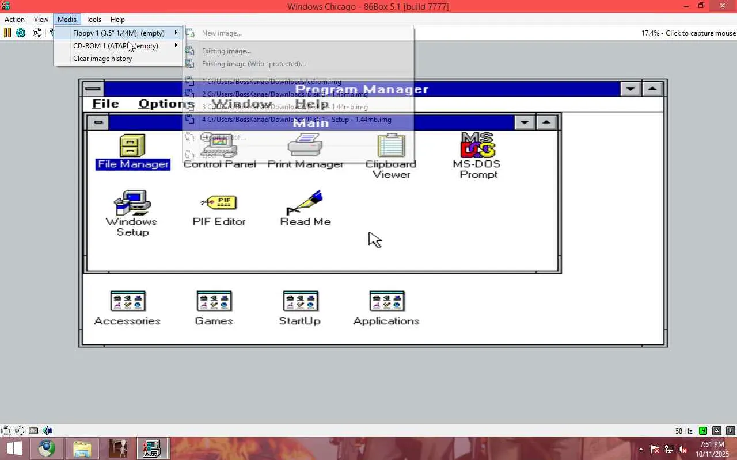Screen dimensions: 737x460
Task: Select recent image 2 in the history list
Action: [298, 94]
